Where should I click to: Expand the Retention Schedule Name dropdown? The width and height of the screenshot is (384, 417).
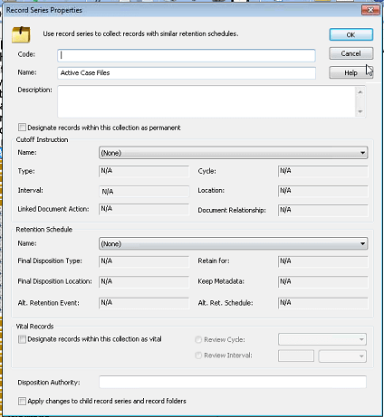pyautogui.click(x=233, y=243)
